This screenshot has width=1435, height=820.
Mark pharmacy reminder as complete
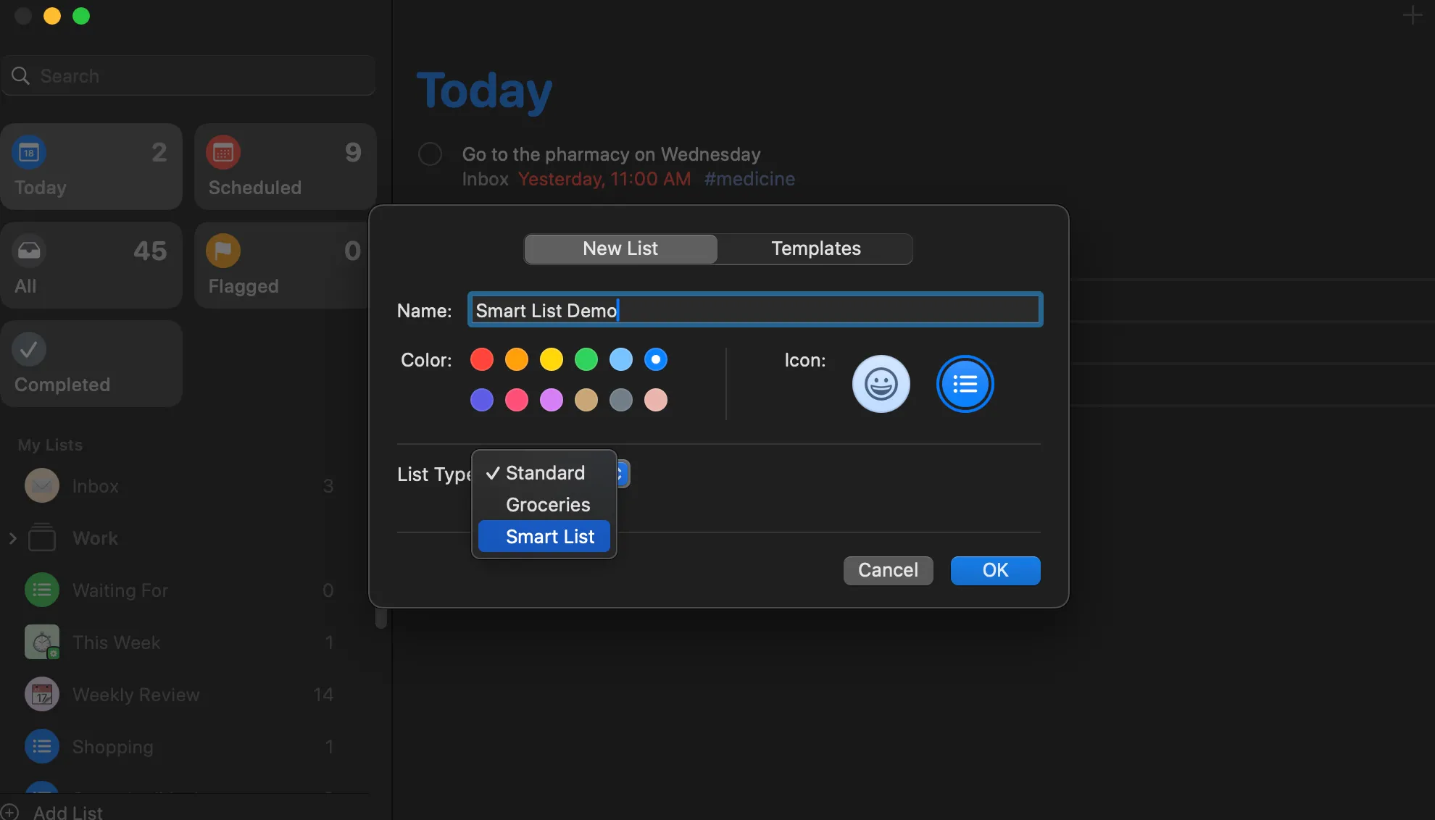tap(430, 154)
